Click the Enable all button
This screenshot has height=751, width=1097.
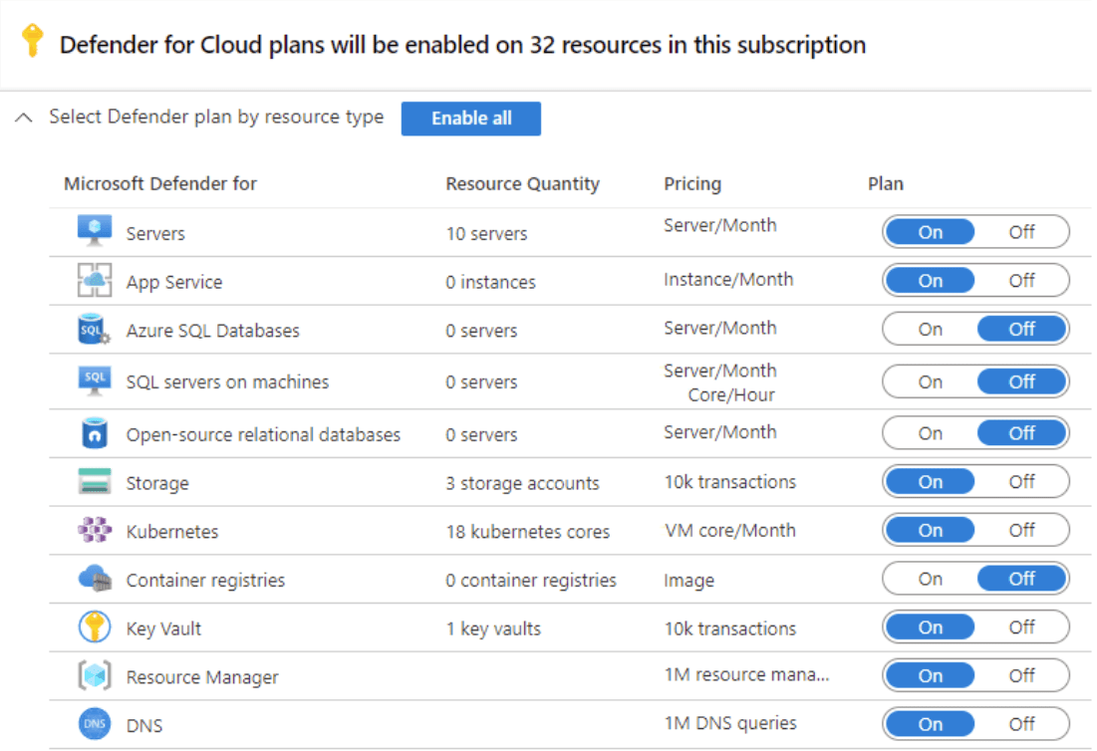(x=471, y=119)
